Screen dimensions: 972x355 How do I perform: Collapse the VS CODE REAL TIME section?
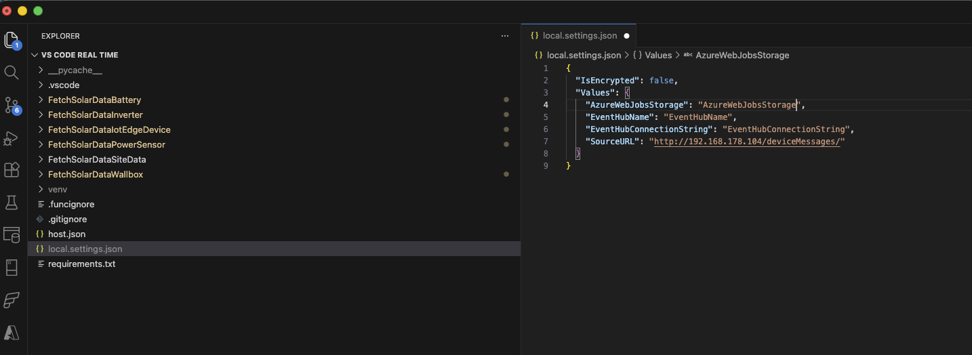coord(79,55)
